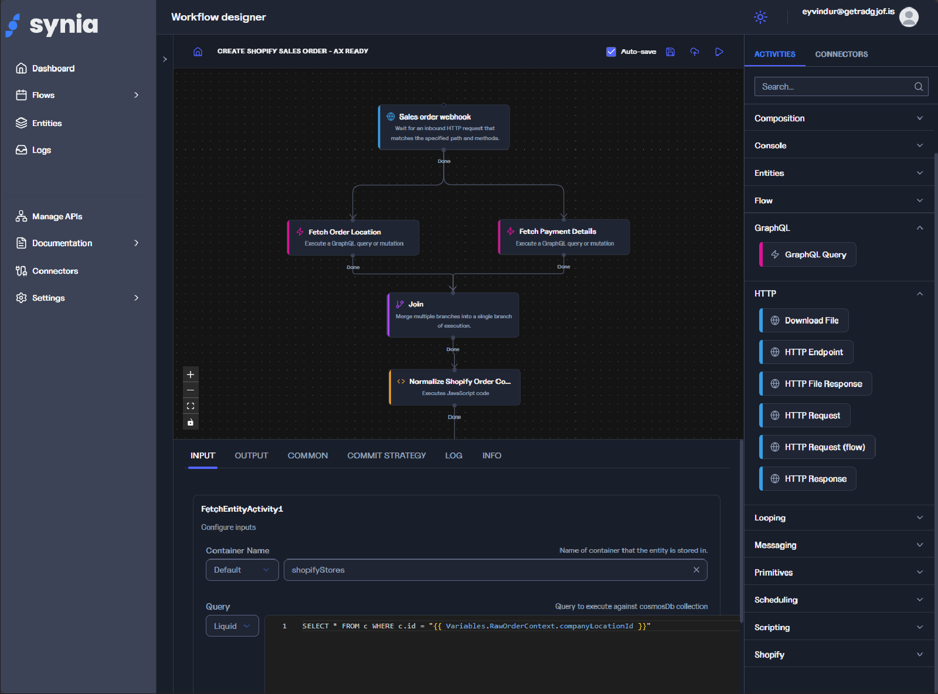This screenshot has width=938, height=694.
Task: Click the save workflow disk icon
Action: (x=670, y=52)
